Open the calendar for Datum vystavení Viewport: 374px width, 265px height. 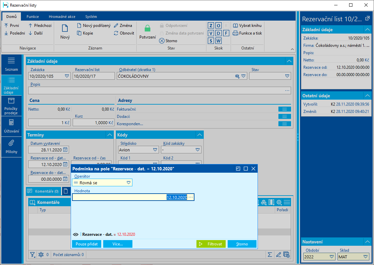[x=65, y=150]
